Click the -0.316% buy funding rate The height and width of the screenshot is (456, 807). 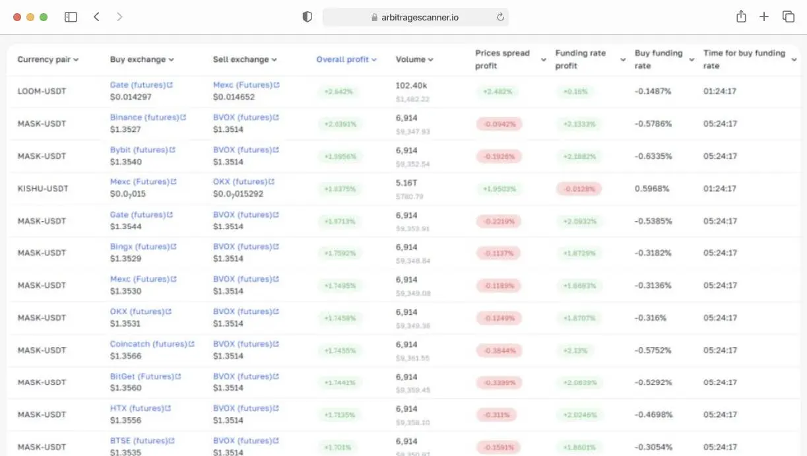pyautogui.click(x=651, y=318)
